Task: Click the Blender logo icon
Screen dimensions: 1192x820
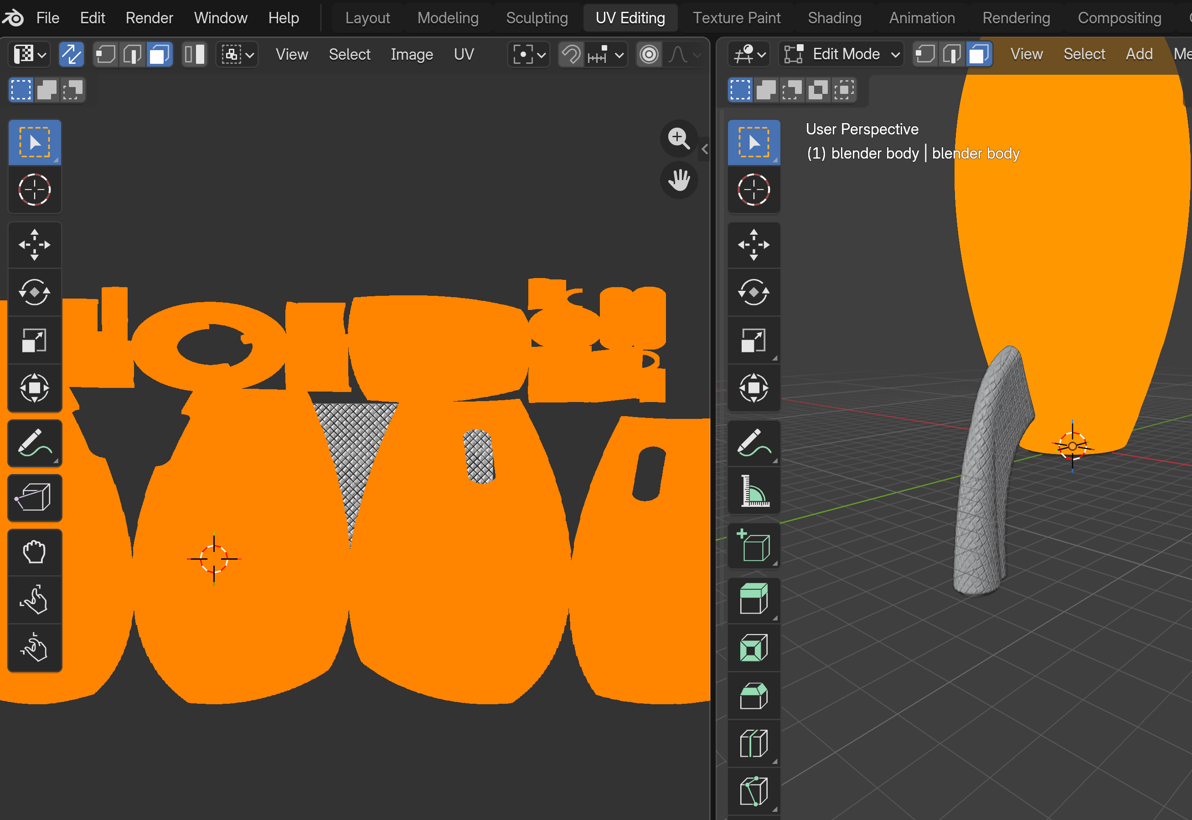Action: [13, 18]
